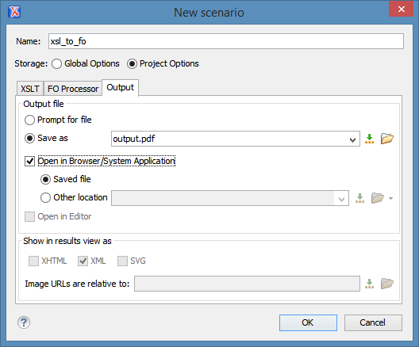Viewport: 419px width, 347px height.
Task: Click the browse folder icon beside Other location
Action: (x=377, y=198)
